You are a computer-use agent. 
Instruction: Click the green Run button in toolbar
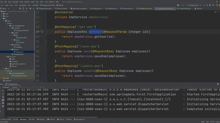[x=204, y=5]
